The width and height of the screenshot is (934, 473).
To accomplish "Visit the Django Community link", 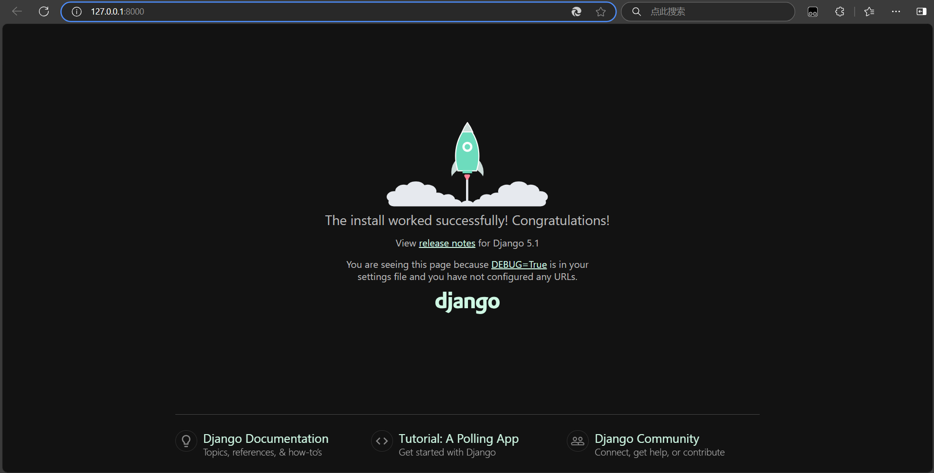I will (646, 438).
